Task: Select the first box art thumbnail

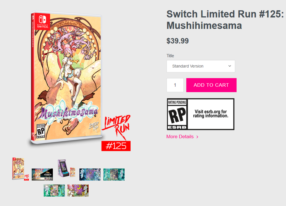Action: click(21, 169)
